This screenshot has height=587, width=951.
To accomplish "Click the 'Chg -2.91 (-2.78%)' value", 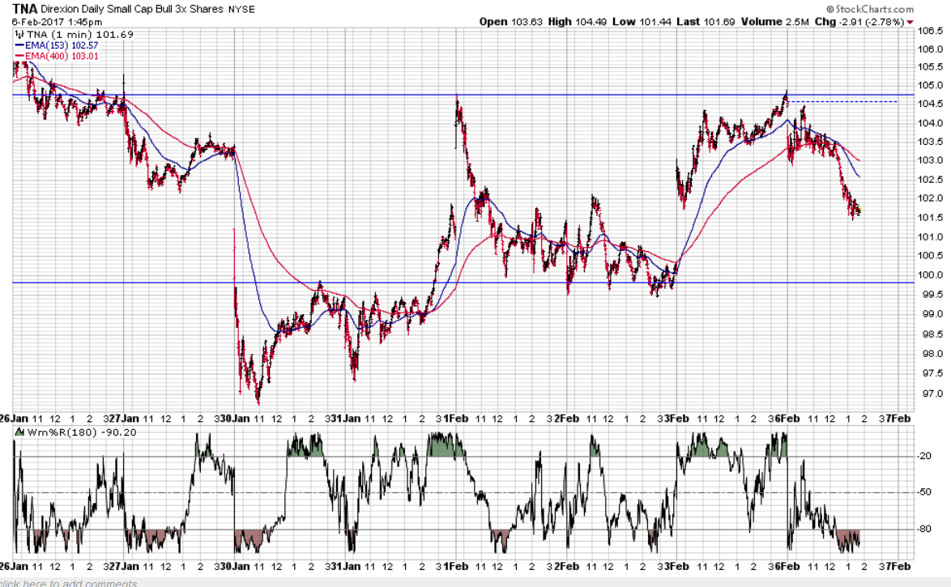I will [859, 22].
